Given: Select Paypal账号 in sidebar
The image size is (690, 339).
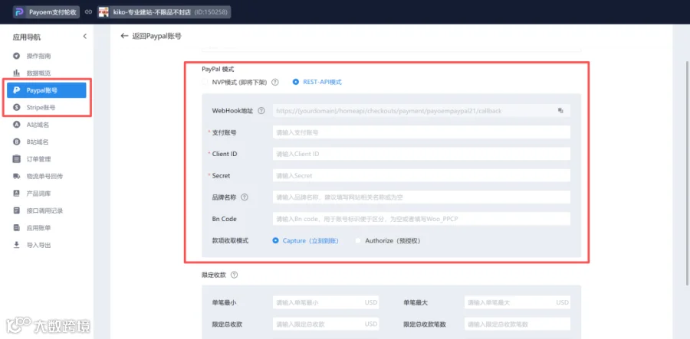Looking at the screenshot, I should coord(46,90).
